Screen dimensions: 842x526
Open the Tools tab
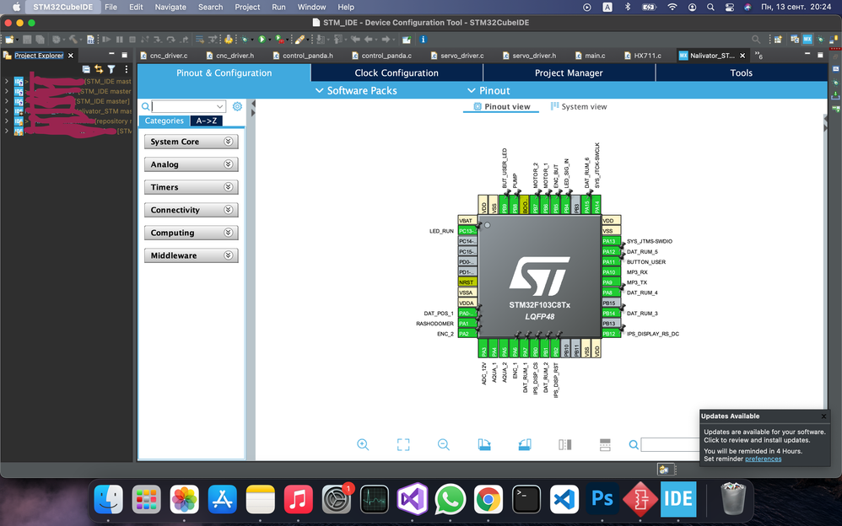(741, 73)
